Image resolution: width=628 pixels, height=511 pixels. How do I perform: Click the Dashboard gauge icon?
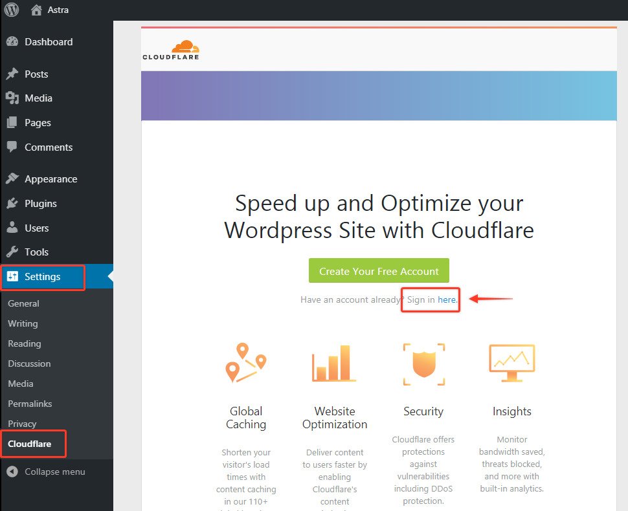(x=12, y=41)
